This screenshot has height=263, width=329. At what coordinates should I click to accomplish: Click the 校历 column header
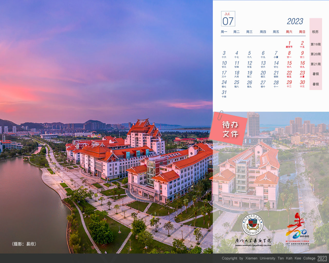315,32
